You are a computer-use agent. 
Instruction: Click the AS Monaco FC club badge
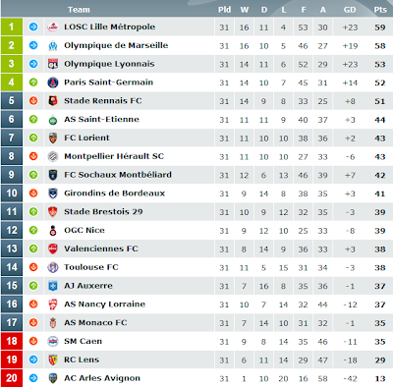point(53,322)
